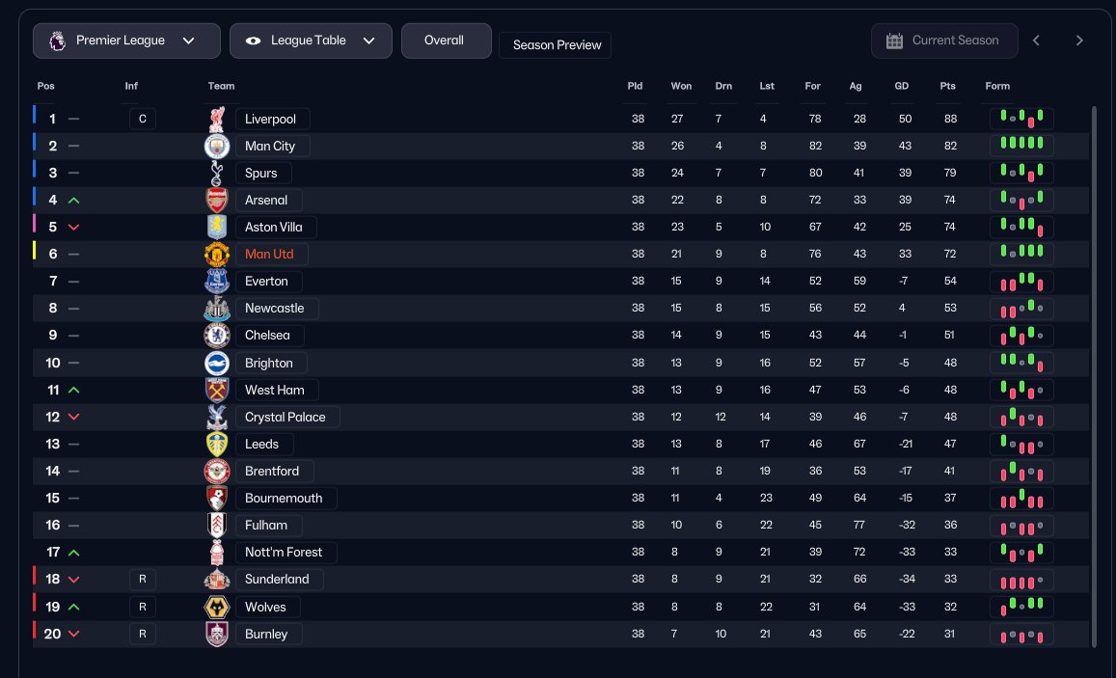Viewport: 1116px width, 678px height.
Task: Click the Arsenal club crest
Action: (217, 201)
